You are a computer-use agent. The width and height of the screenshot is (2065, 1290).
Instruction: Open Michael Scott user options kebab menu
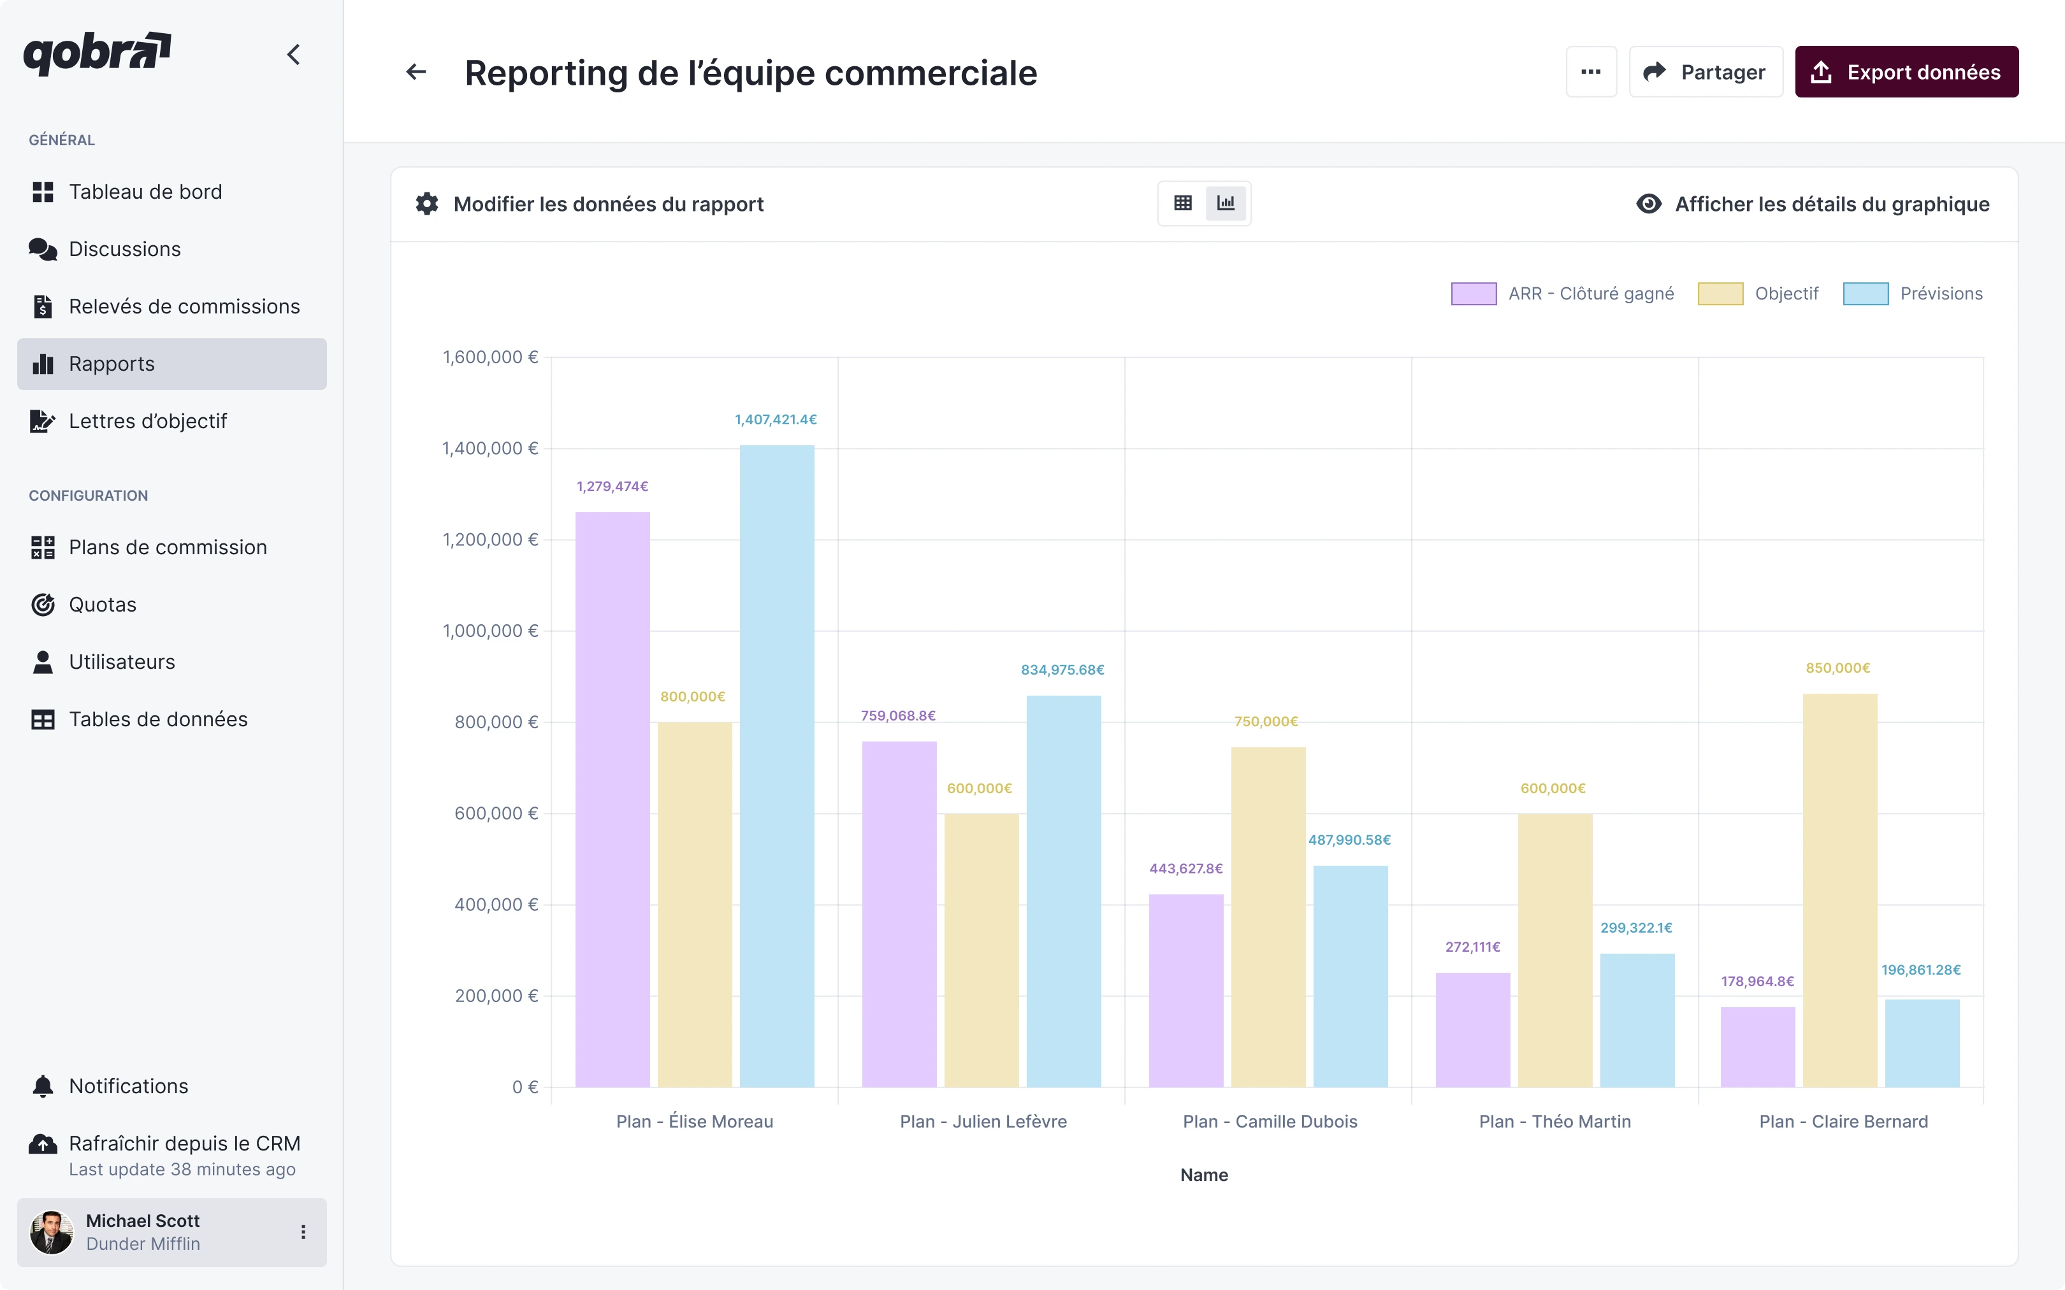[x=303, y=1231]
